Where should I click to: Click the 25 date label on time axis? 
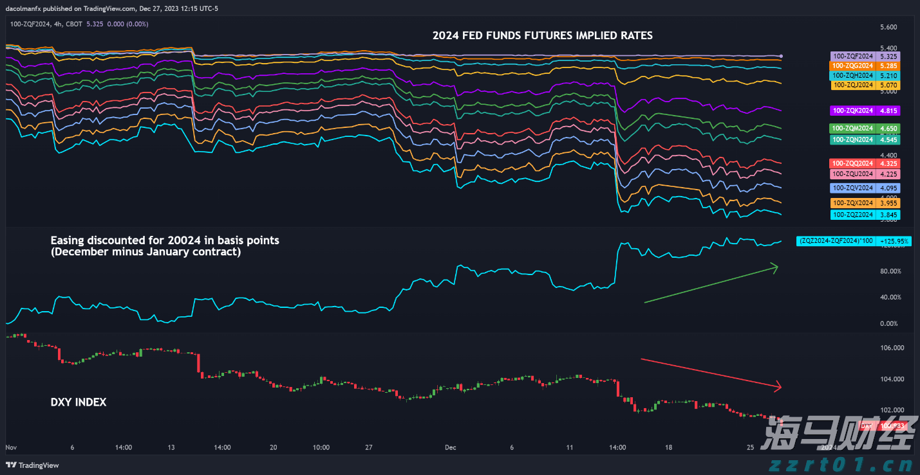tap(750, 447)
